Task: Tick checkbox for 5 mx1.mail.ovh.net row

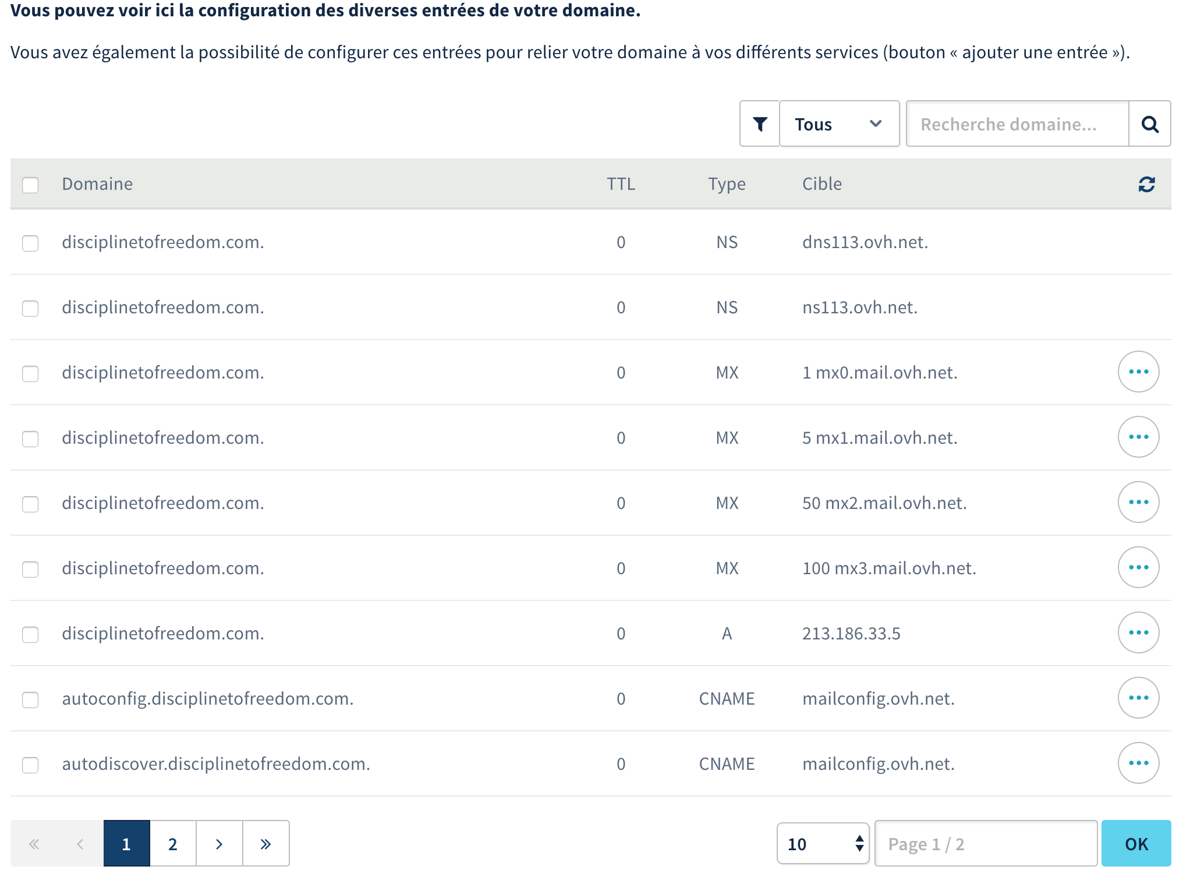Action: (x=30, y=439)
